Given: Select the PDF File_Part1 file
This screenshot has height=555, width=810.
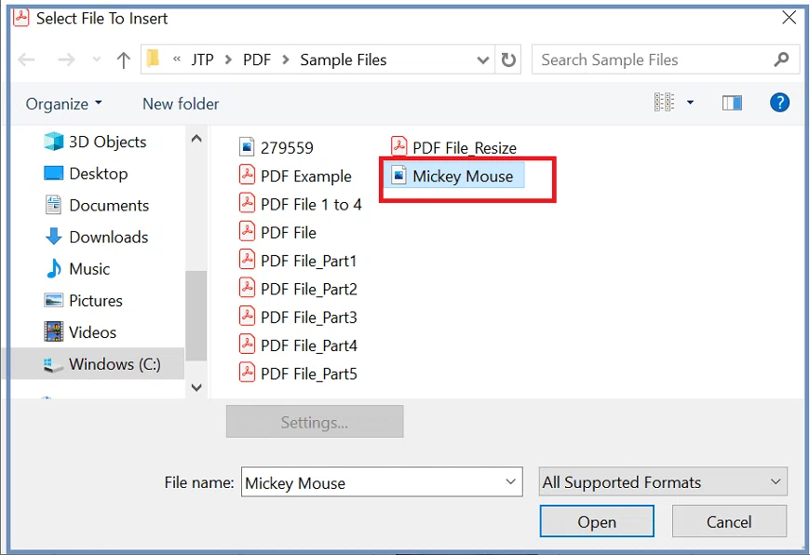Looking at the screenshot, I should tap(298, 261).
